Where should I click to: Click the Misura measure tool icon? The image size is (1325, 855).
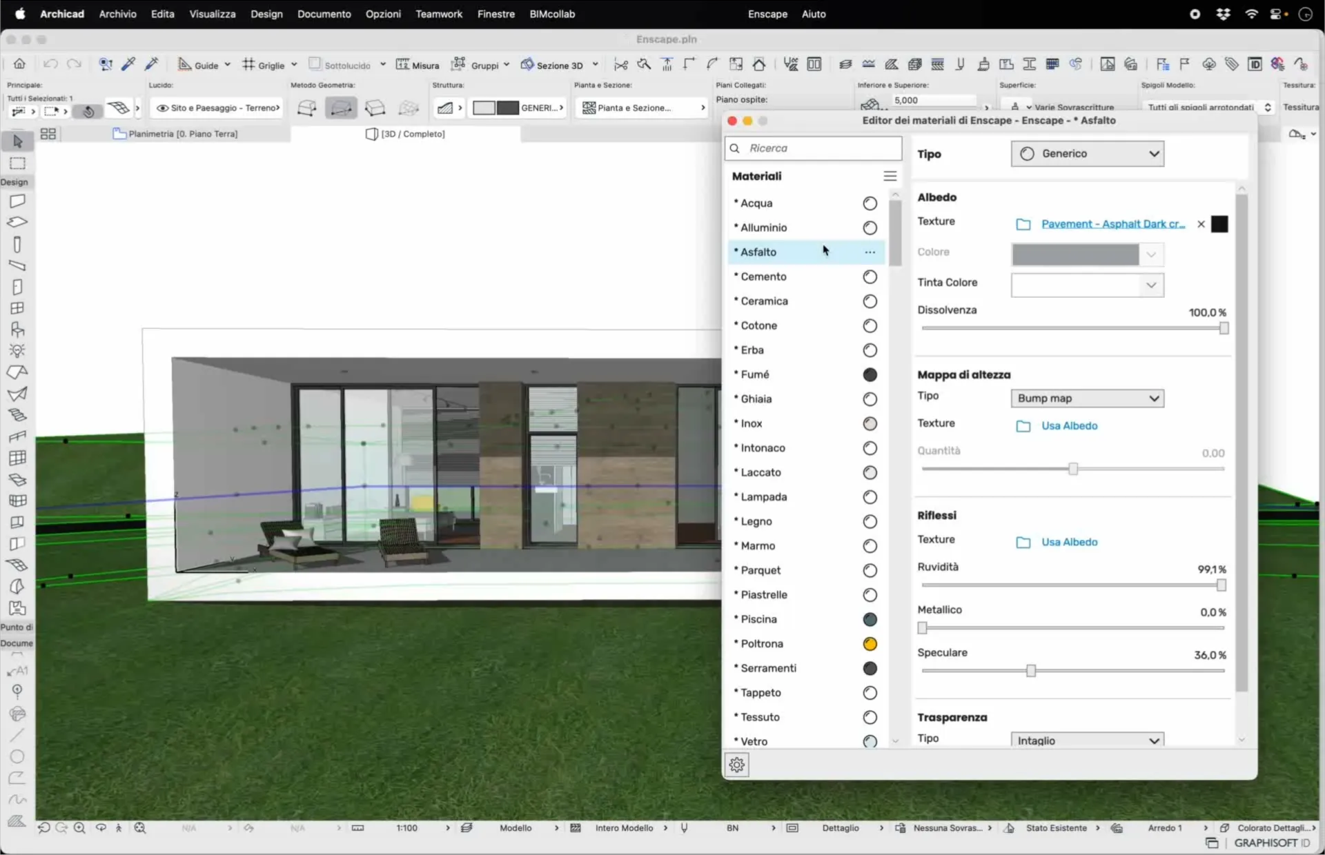[403, 65]
